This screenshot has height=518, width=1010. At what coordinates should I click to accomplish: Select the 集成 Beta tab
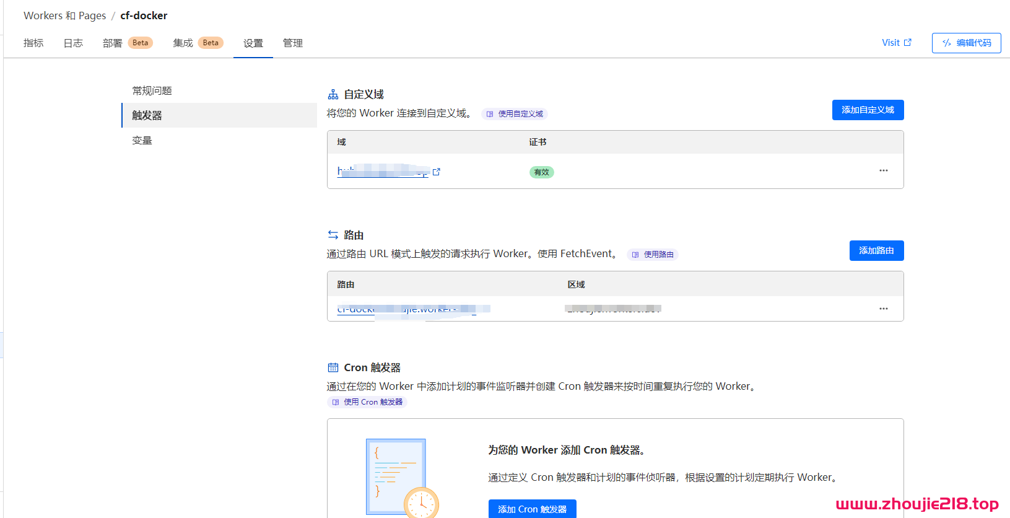point(198,43)
